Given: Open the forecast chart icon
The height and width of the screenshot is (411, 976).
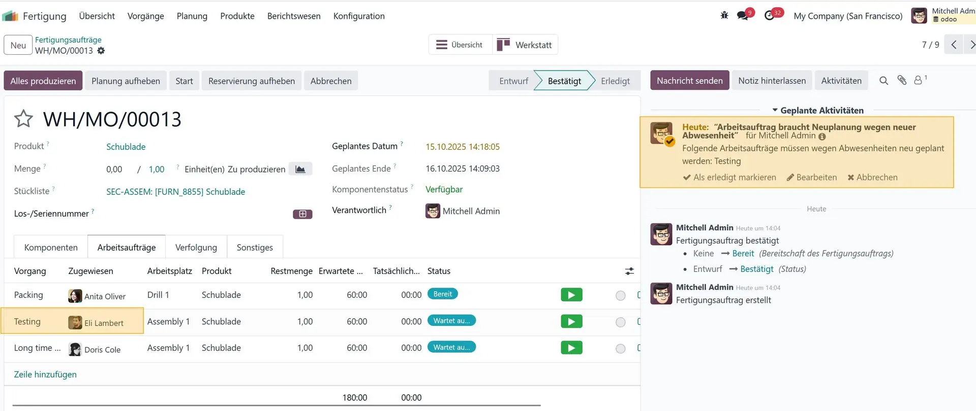Looking at the screenshot, I should 300,169.
